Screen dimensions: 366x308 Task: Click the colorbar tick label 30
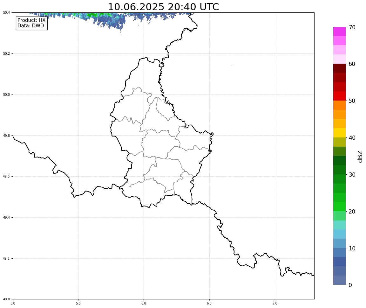(352, 175)
